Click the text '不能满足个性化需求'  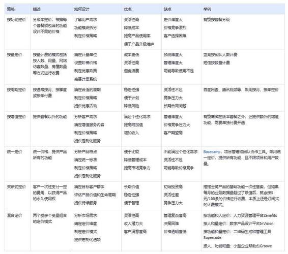(181, 152)
